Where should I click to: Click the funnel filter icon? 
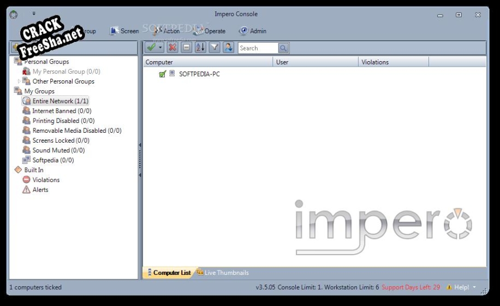point(215,48)
